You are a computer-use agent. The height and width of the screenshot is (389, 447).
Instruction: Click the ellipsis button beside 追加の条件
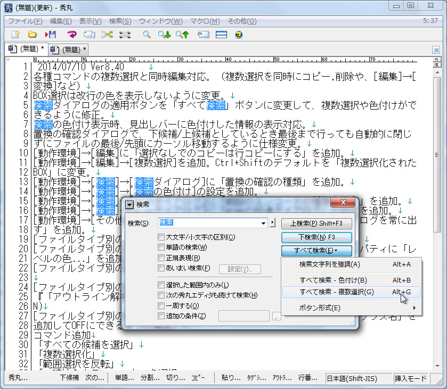click(x=276, y=316)
